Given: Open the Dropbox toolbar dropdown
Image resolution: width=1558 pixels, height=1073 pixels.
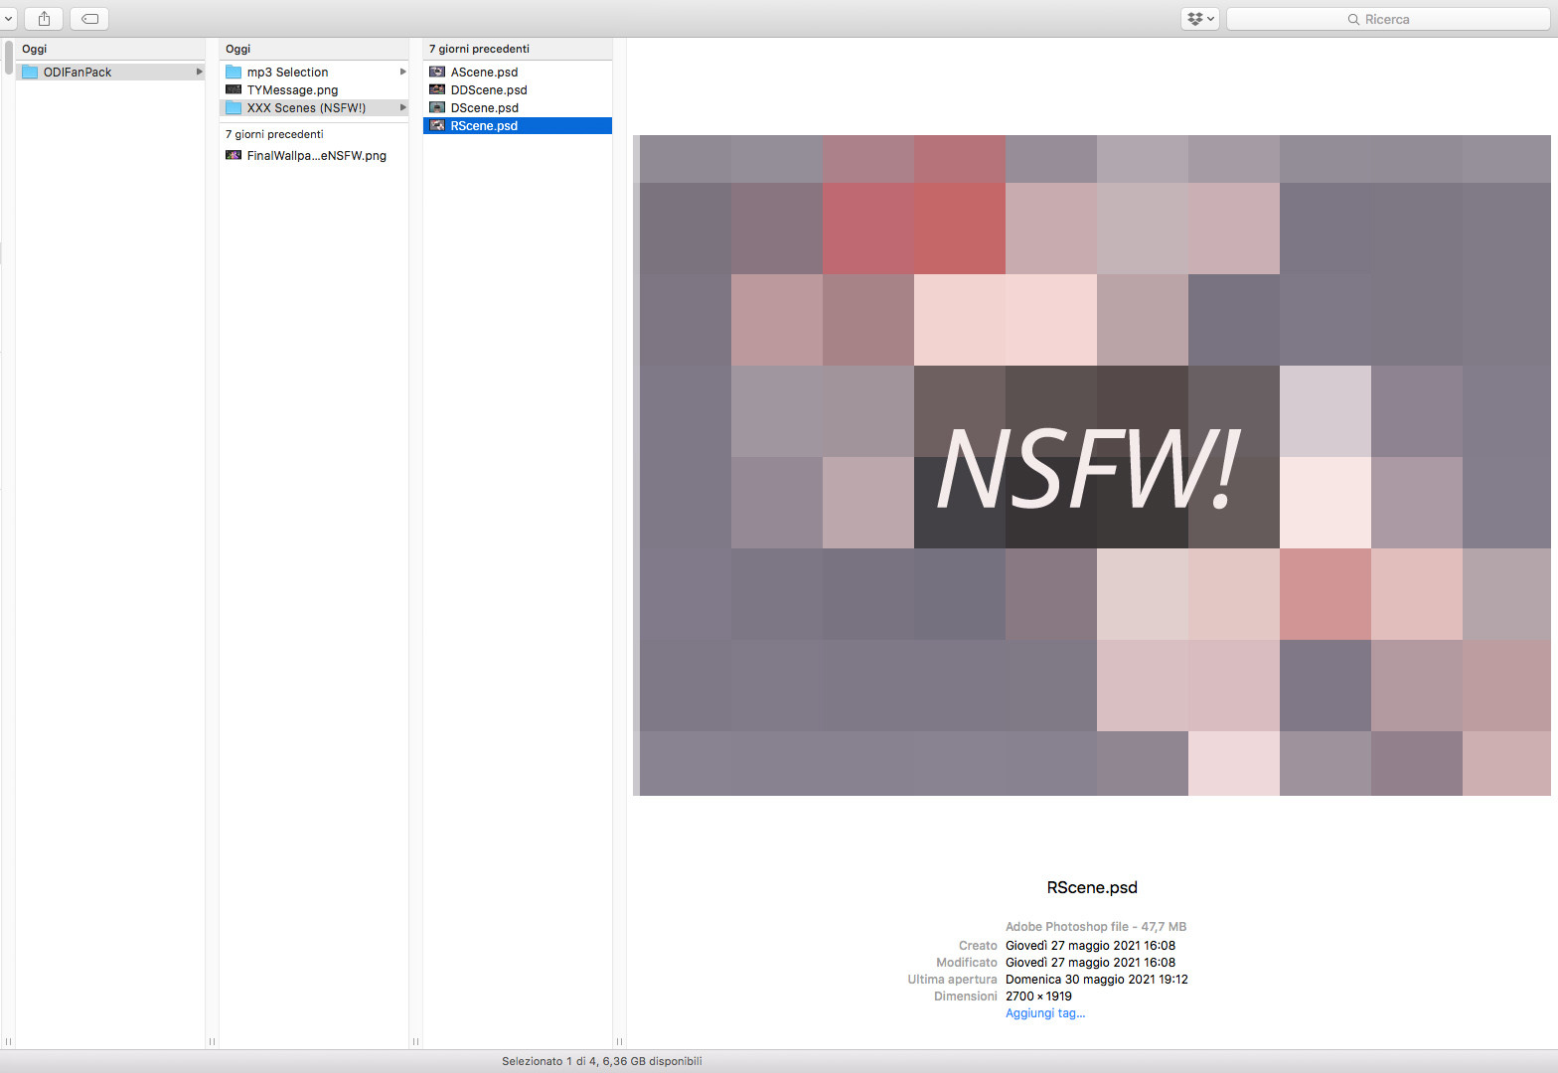Looking at the screenshot, I should [1199, 19].
